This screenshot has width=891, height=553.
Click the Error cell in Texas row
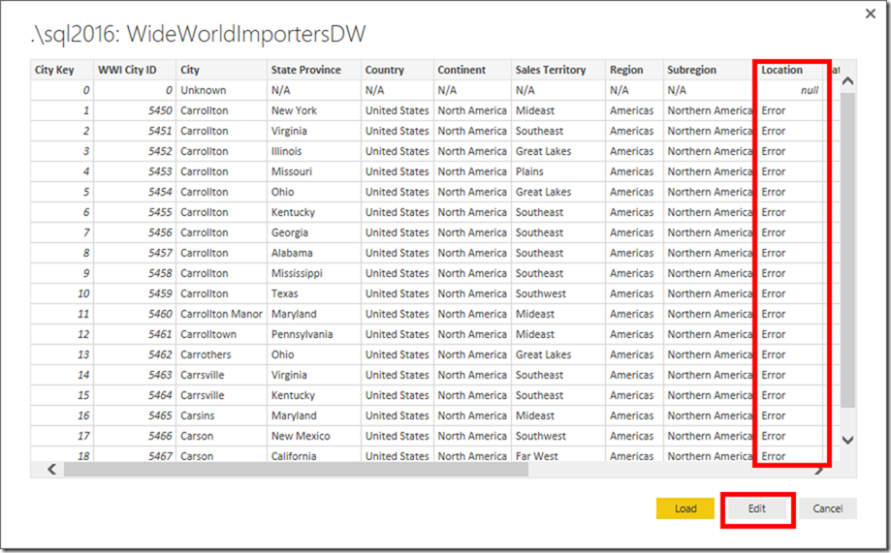coord(791,293)
